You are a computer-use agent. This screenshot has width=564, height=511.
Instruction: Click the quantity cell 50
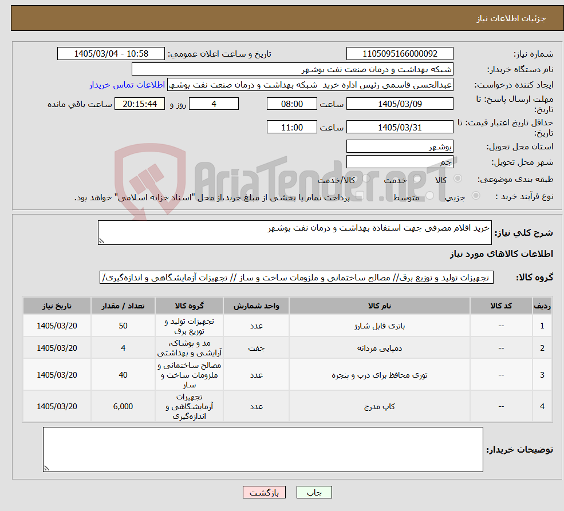point(123,326)
